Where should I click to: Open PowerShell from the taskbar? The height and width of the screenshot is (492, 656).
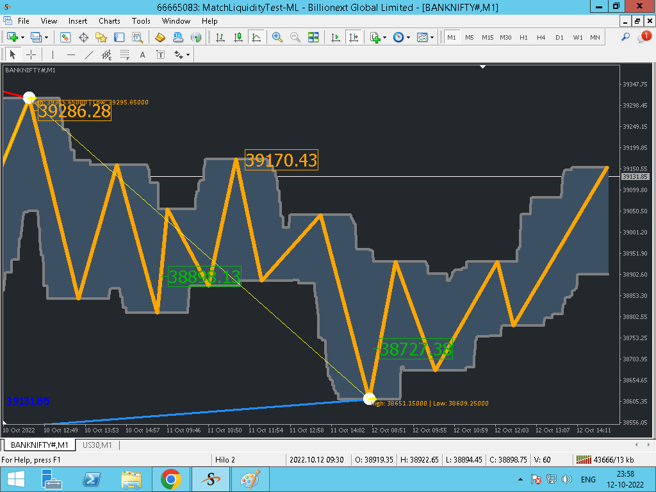pos(92,479)
